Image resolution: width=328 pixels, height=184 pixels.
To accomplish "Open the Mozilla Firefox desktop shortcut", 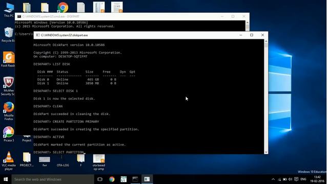I will click(9, 111).
